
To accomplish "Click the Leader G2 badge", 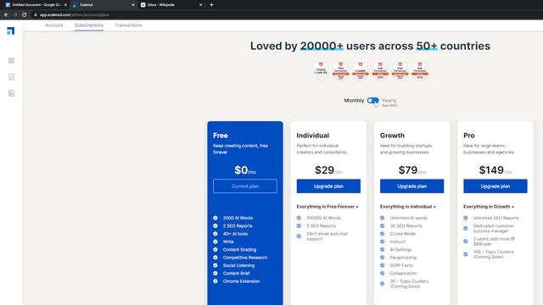I will point(361,71).
